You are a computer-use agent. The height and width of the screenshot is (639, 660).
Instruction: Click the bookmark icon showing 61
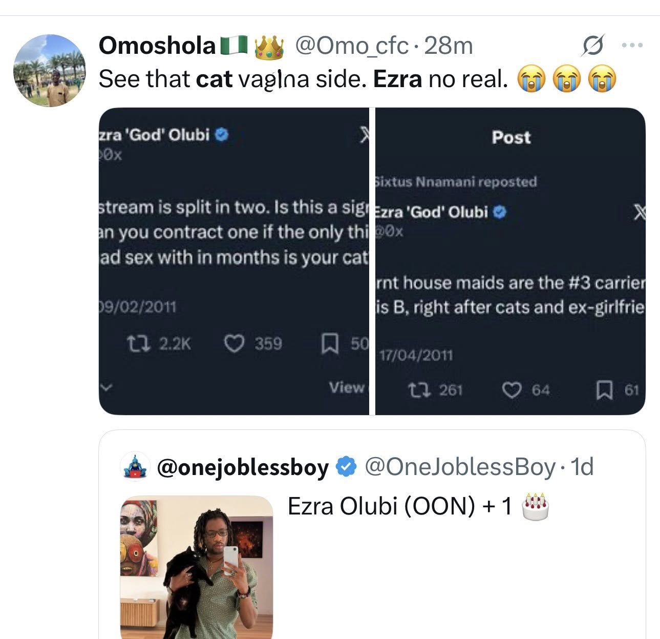click(x=607, y=390)
